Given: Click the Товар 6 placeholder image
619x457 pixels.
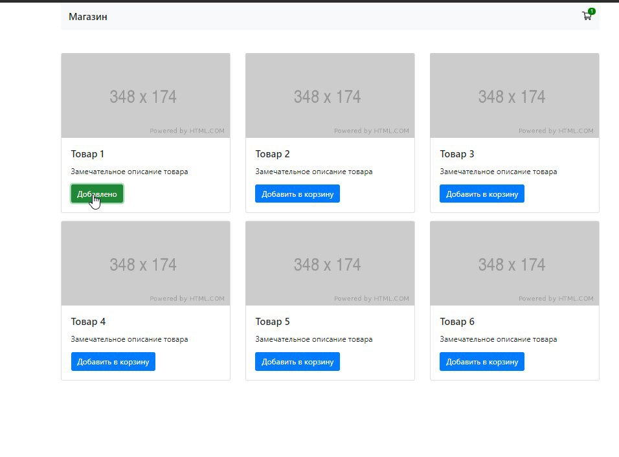Looking at the screenshot, I should pos(514,263).
